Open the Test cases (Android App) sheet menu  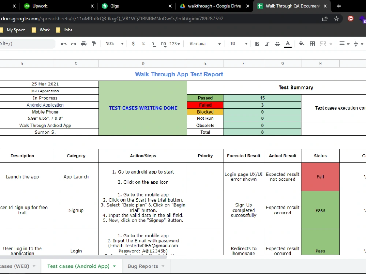click(115, 266)
